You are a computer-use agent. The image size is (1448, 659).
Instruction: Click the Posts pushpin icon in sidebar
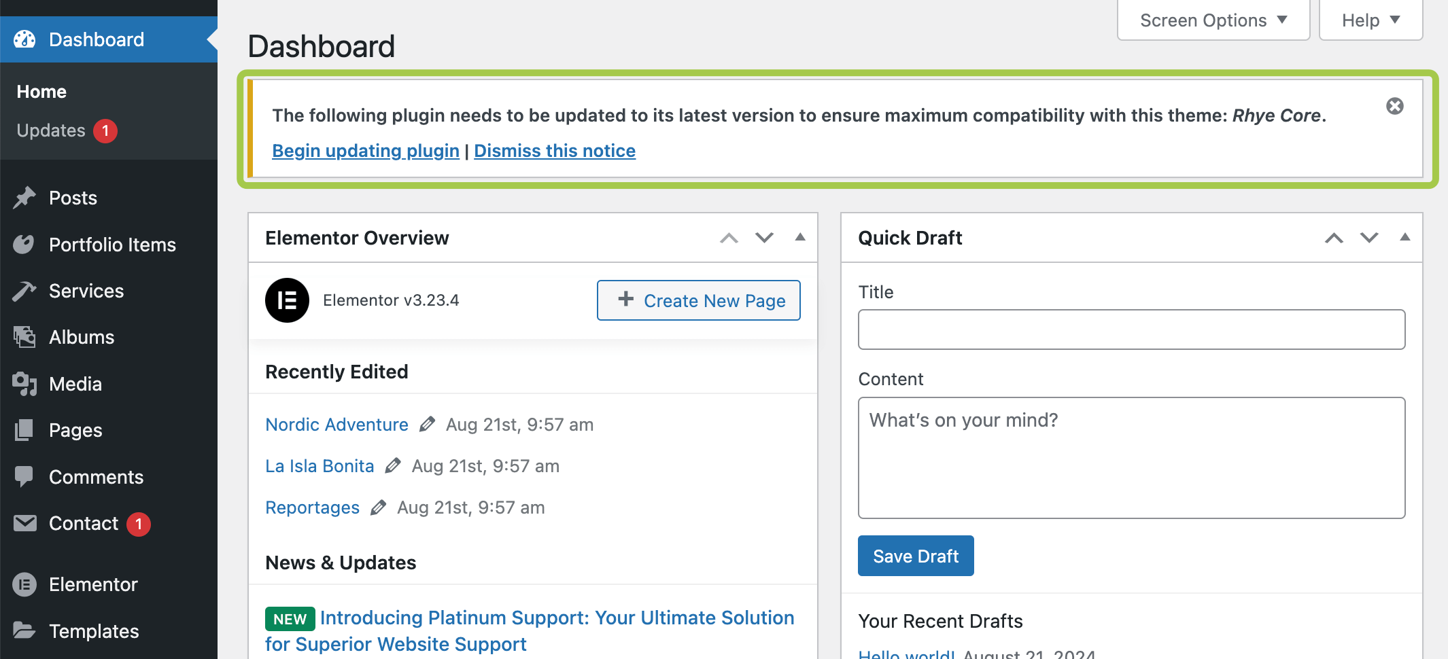24,198
